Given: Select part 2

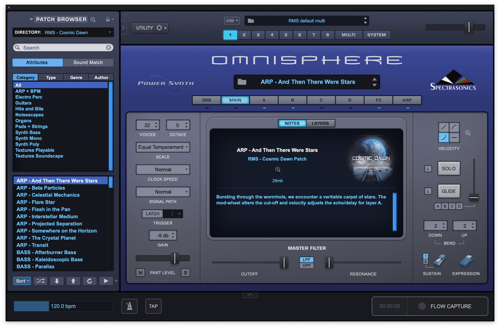Looking at the screenshot, I should [244, 35].
